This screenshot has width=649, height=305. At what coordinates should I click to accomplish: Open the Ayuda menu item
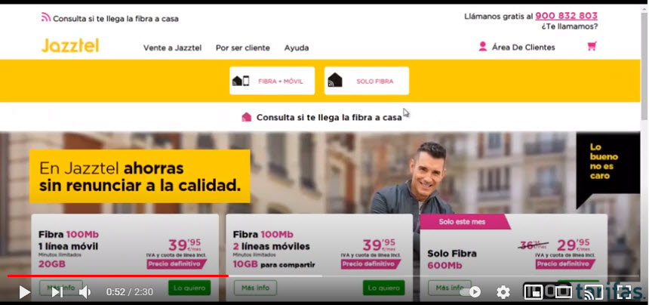click(x=297, y=48)
